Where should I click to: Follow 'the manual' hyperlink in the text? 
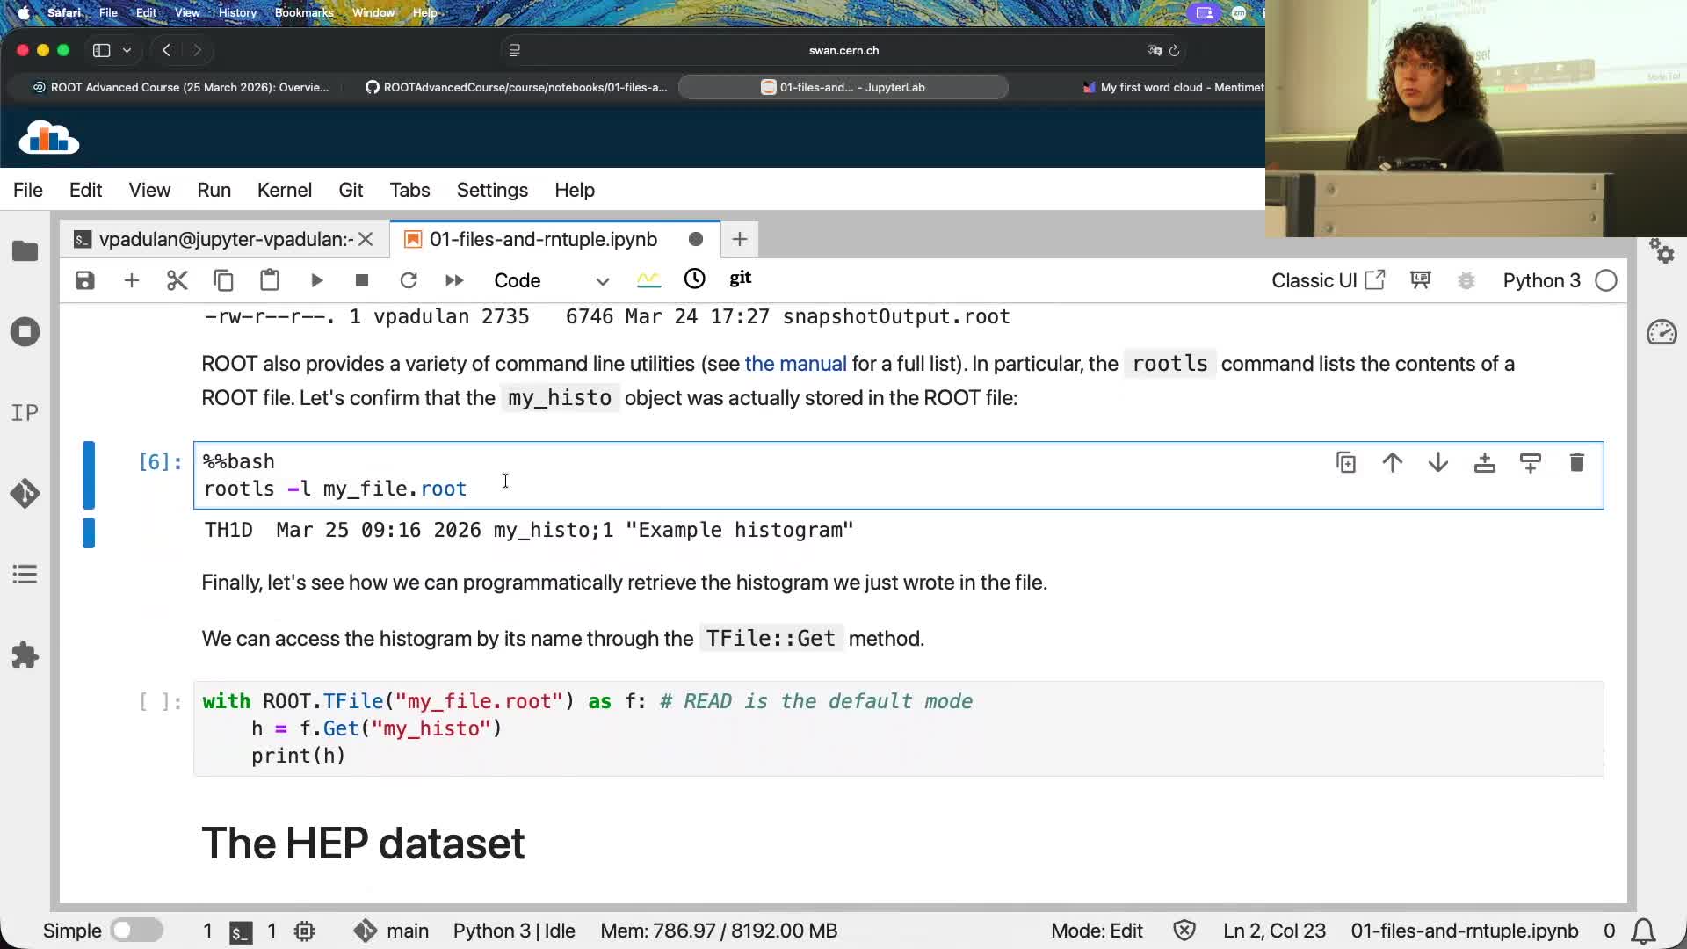(795, 364)
